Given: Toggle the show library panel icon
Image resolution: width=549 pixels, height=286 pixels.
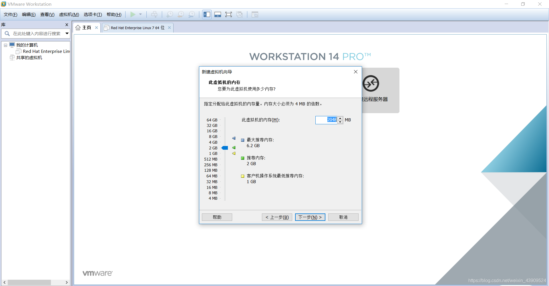Looking at the screenshot, I should point(207,14).
